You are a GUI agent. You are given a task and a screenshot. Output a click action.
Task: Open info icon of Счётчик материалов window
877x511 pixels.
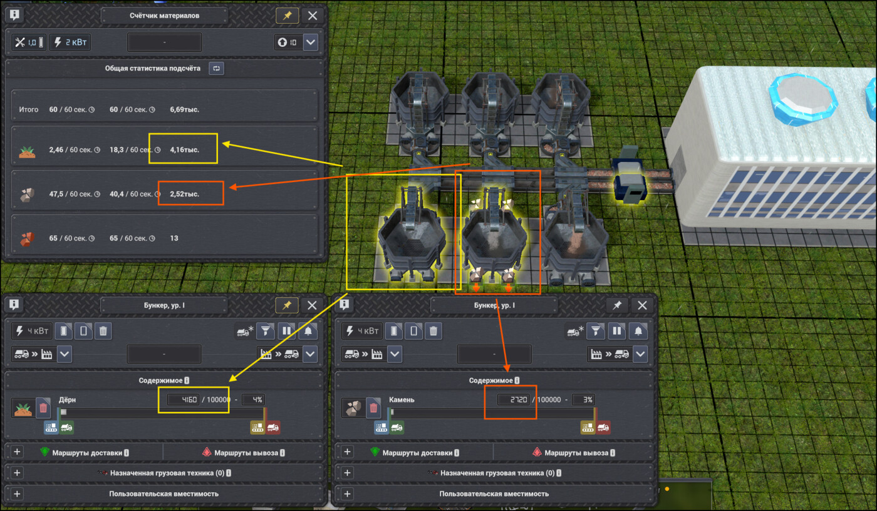(15, 16)
